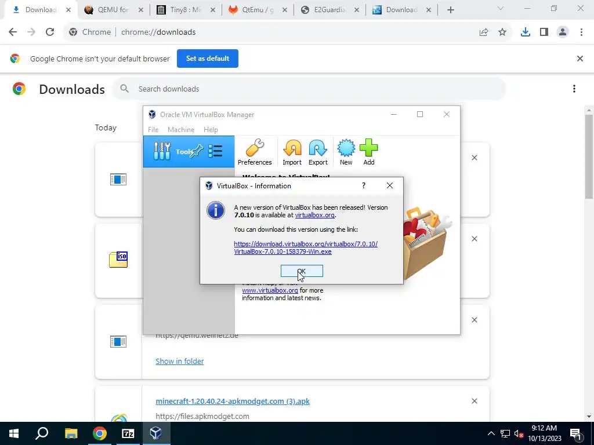Remove the minecraft apk download entry
This screenshot has height=445, width=594.
[475, 401]
